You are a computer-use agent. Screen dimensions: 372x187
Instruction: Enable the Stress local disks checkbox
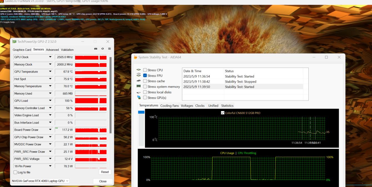point(145,92)
